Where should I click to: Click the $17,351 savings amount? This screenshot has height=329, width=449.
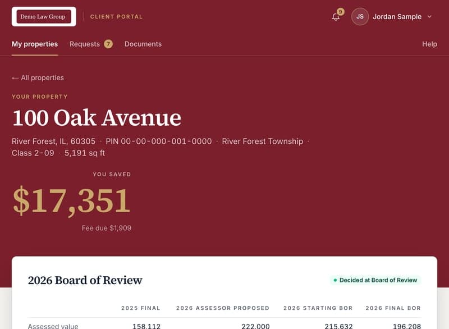click(x=72, y=201)
